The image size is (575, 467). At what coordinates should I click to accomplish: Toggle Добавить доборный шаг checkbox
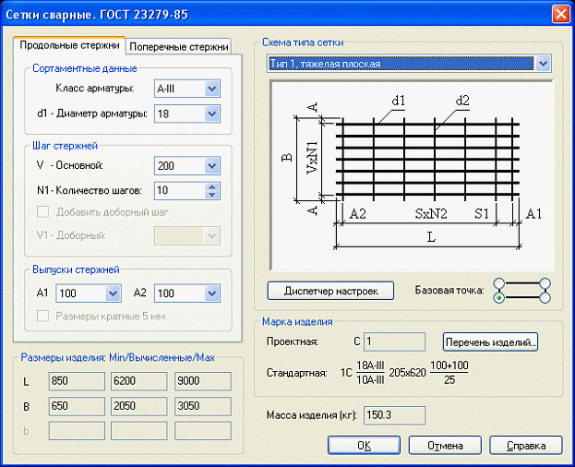click(42, 212)
